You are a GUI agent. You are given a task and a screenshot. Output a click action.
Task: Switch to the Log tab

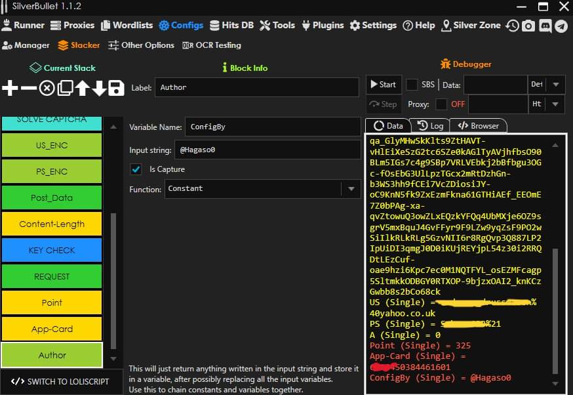tap(430, 125)
